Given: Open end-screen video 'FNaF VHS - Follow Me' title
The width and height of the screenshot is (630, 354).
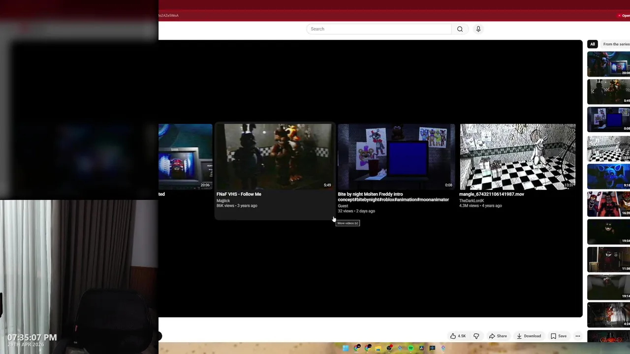Looking at the screenshot, I should pos(239,194).
